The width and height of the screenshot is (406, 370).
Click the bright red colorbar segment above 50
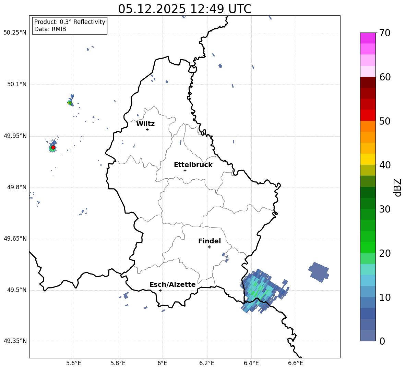(368, 115)
